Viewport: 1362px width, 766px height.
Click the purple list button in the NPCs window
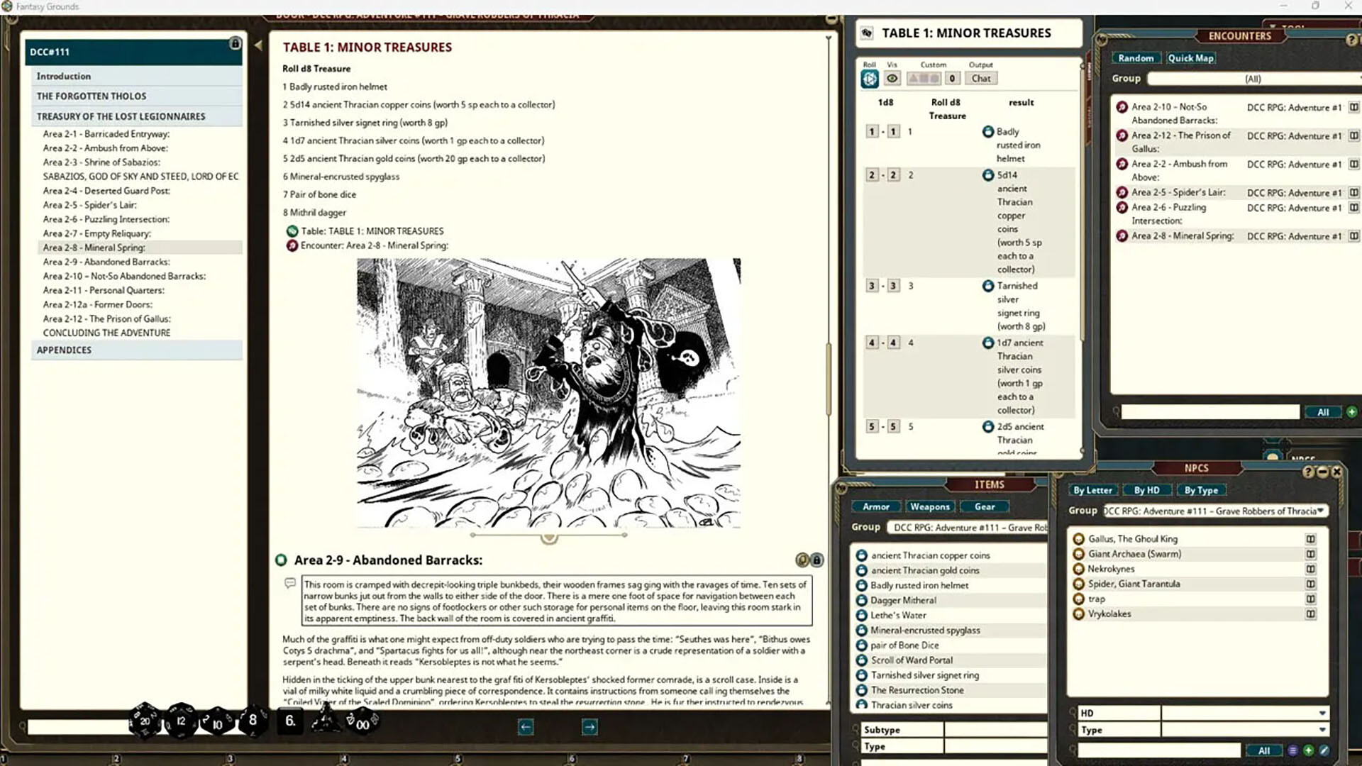point(1292,750)
